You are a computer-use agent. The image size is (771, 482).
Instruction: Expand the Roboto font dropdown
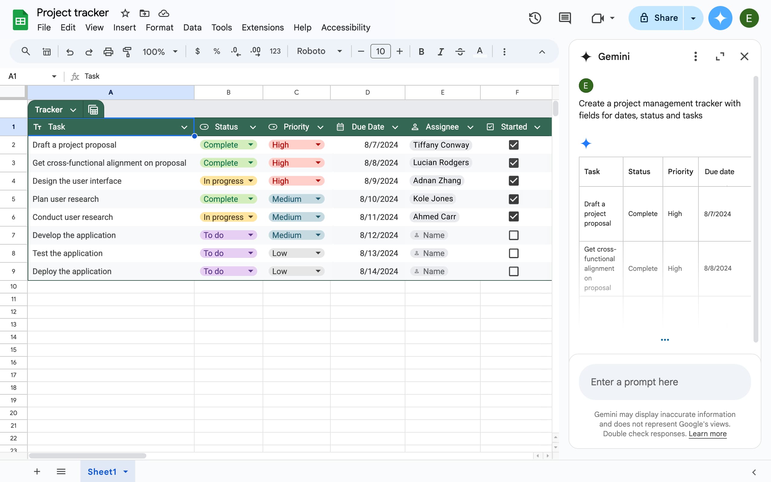click(340, 52)
